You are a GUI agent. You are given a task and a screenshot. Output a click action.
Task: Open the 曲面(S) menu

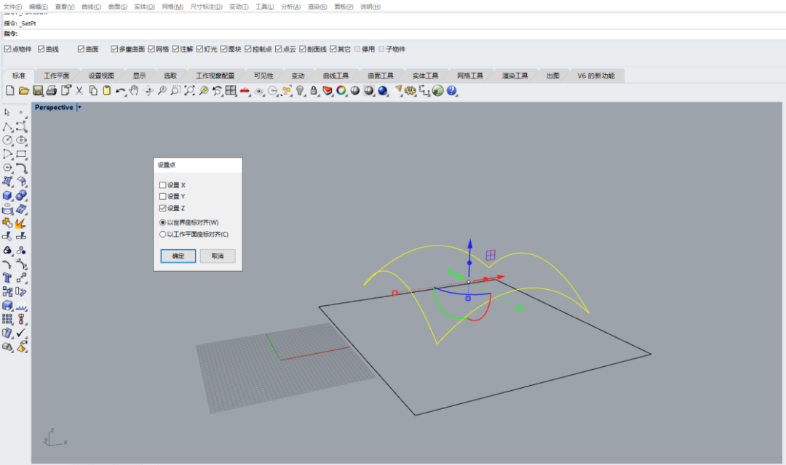[x=117, y=7]
